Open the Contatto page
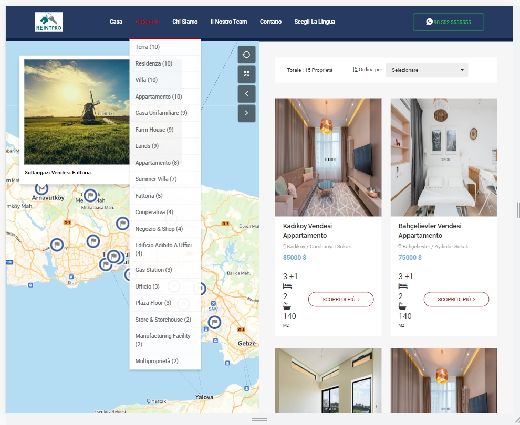Viewport: 520px width, 425px height. (x=271, y=22)
